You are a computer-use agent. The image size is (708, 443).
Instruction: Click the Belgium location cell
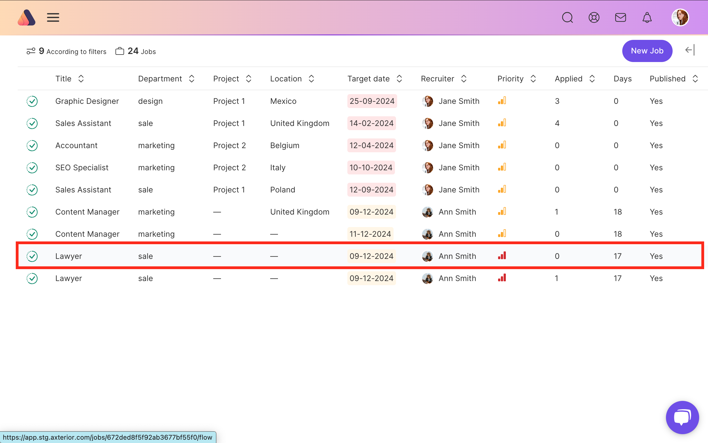[285, 146]
